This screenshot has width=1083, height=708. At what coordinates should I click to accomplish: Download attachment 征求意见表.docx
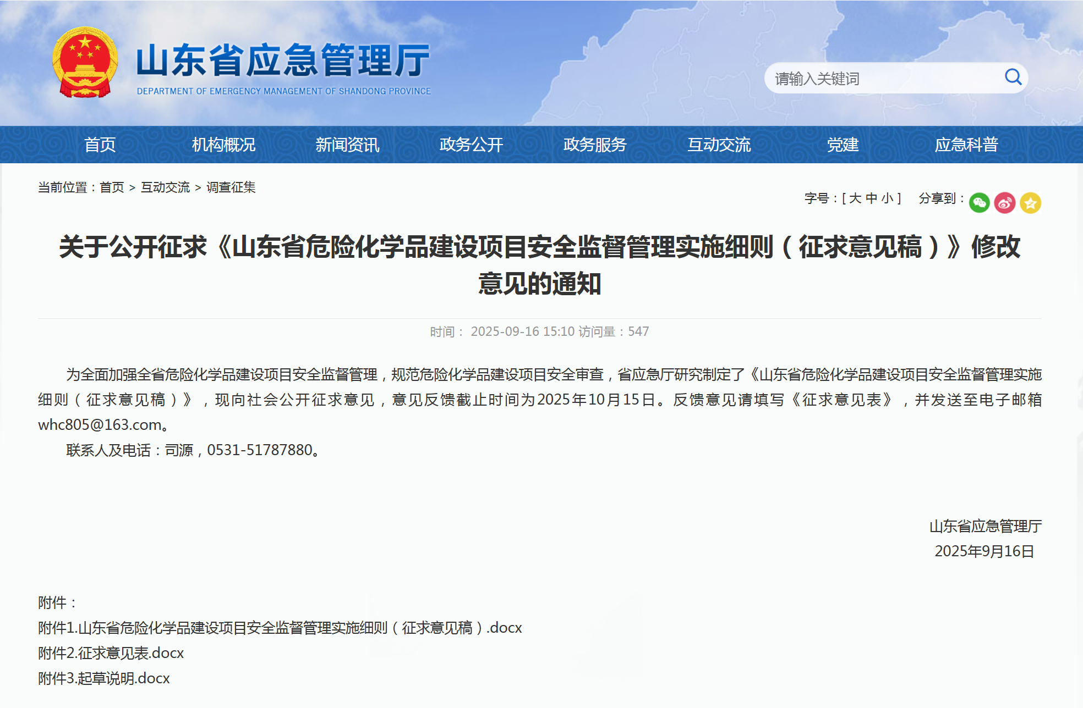[x=110, y=653]
